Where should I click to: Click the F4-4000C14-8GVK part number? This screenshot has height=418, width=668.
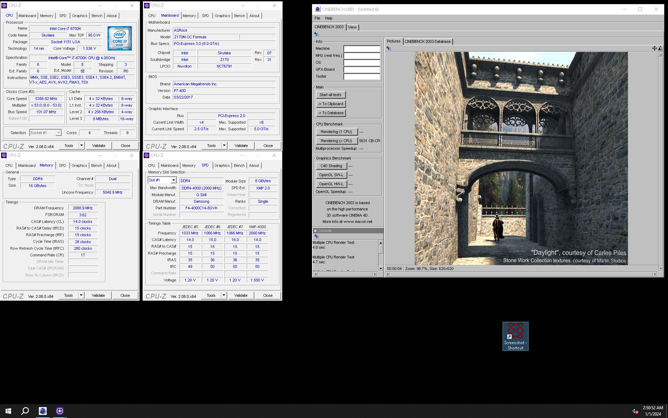click(201, 208)
